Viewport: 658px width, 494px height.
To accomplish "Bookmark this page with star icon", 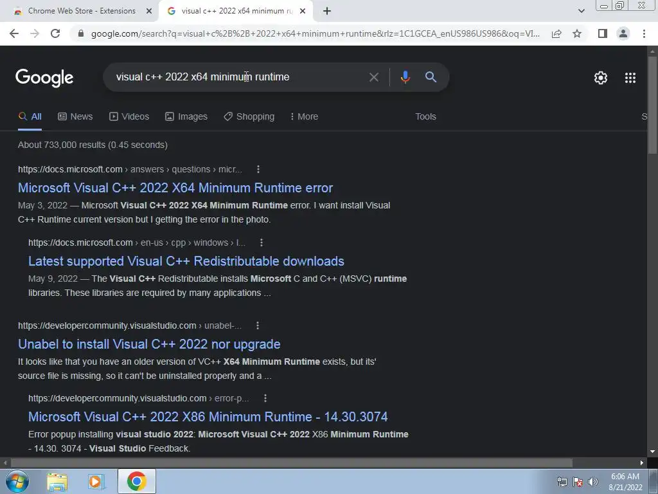I will coord(577,33).
